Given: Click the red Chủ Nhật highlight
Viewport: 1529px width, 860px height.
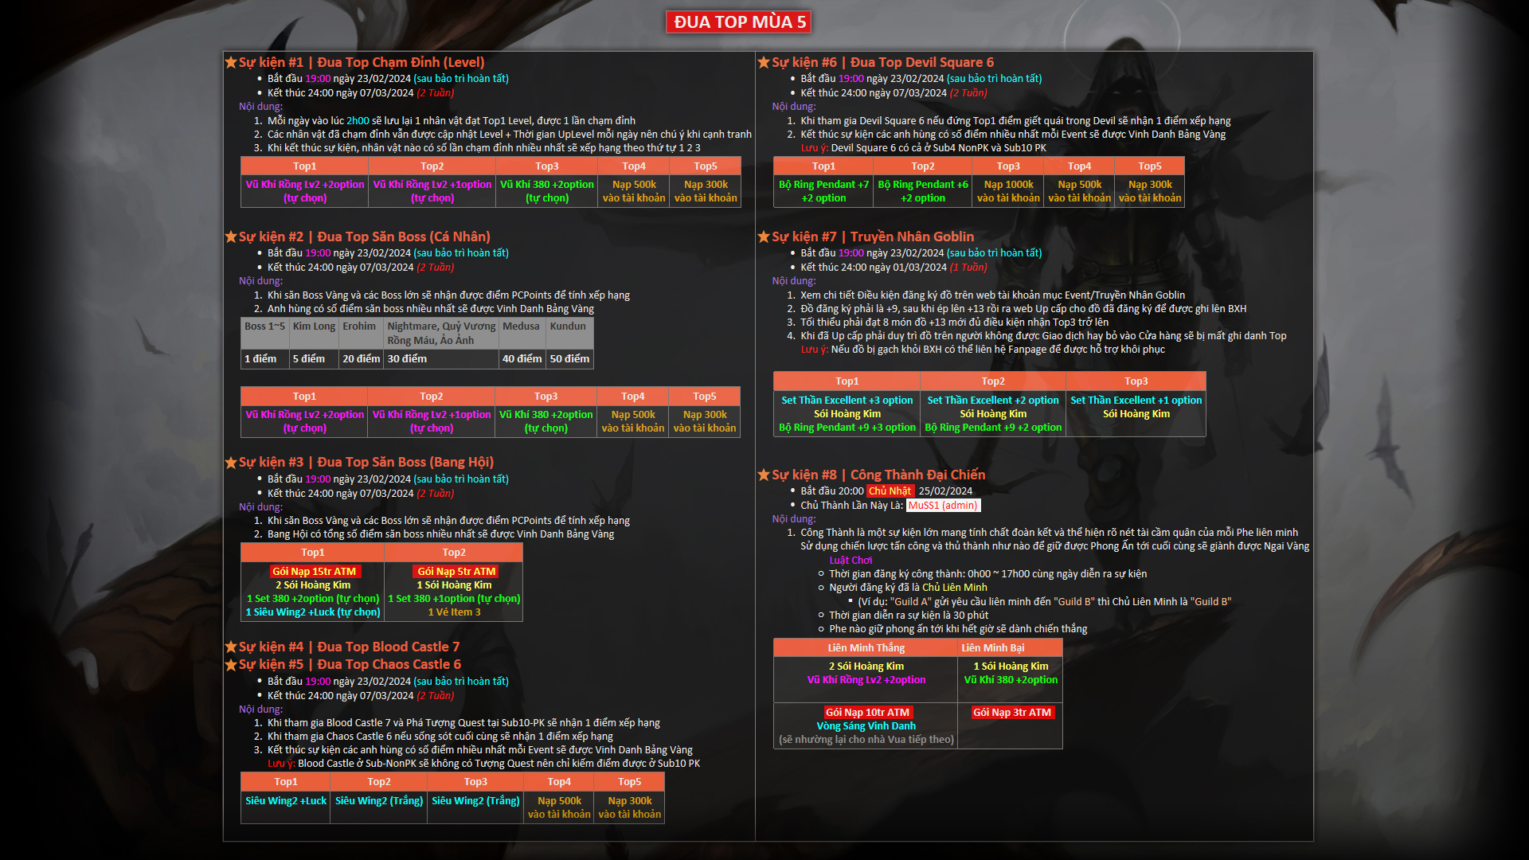Looking at the screenshot, I should pos(890,491).
